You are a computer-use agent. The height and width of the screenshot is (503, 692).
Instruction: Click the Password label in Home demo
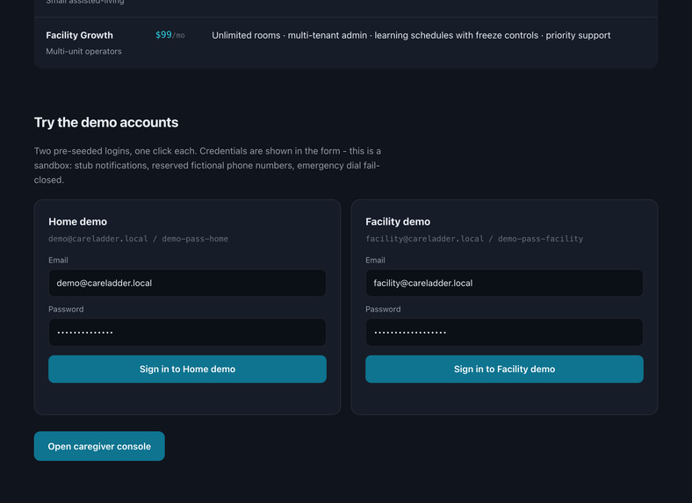pyautogui.click(x=66, y=309)
